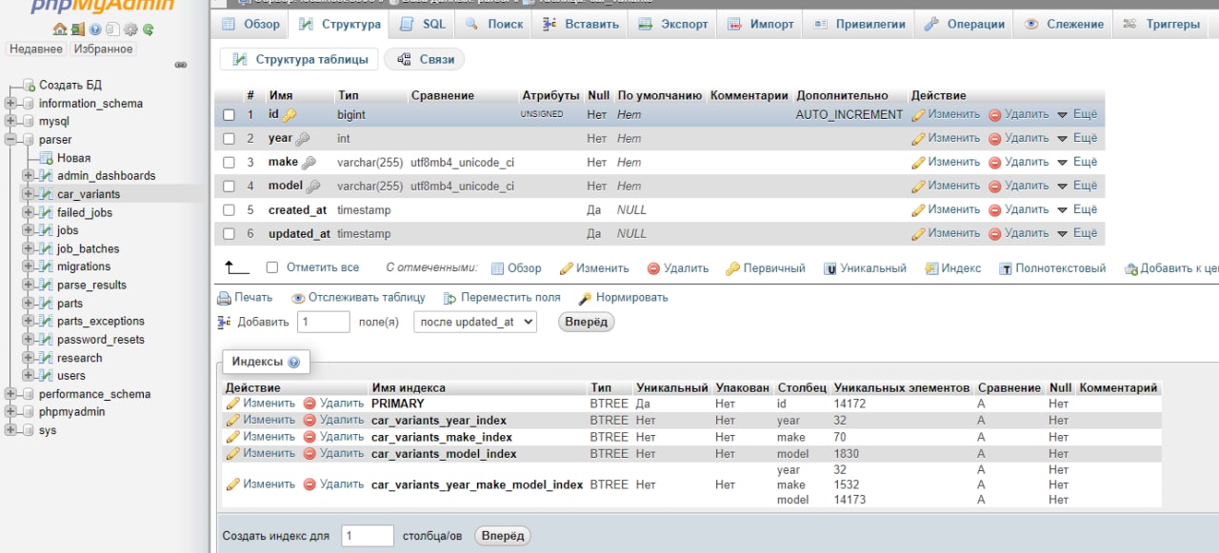Screen dimensions: 1219x553
Task: Click the Нормировать link
Action: [x=624, y=298]
